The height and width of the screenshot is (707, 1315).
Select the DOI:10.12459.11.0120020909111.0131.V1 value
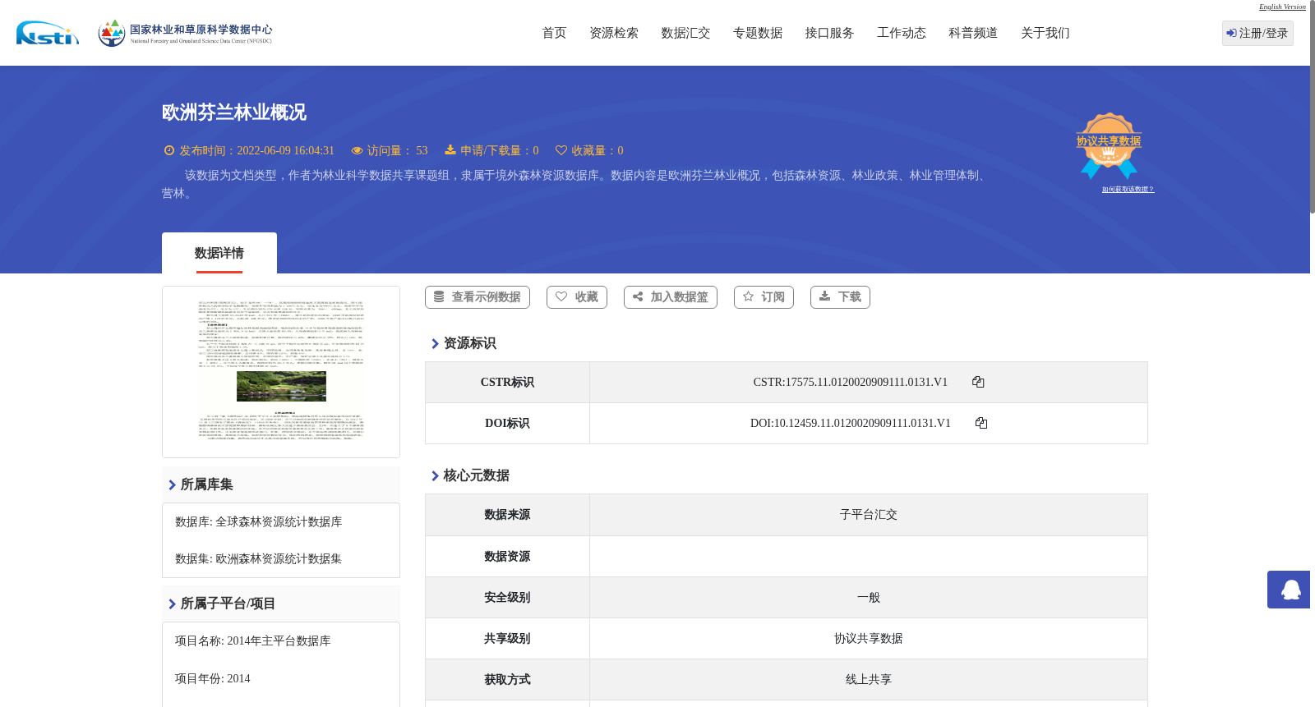pos(851,423)
